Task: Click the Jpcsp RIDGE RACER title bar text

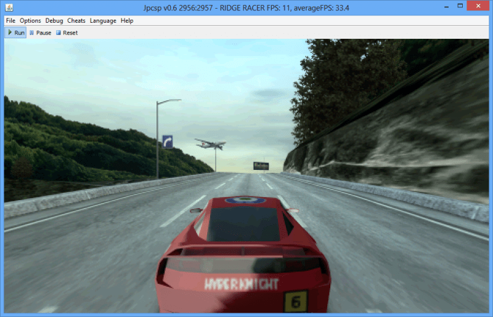Action: (x=246, y=8)
